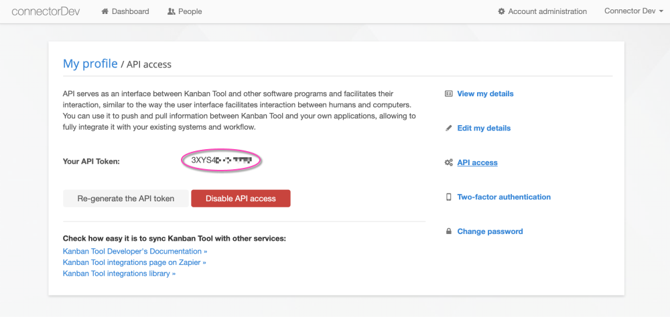Click the gears icon beside API access

tap(449, 163)
